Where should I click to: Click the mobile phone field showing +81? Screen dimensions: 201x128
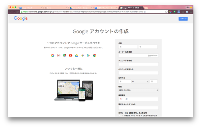[x=138, y=99]
